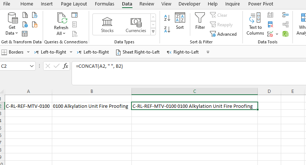Switch to the Developer tab
The height and width of the screenshot is (165, 306).
(x=189, y=4)
